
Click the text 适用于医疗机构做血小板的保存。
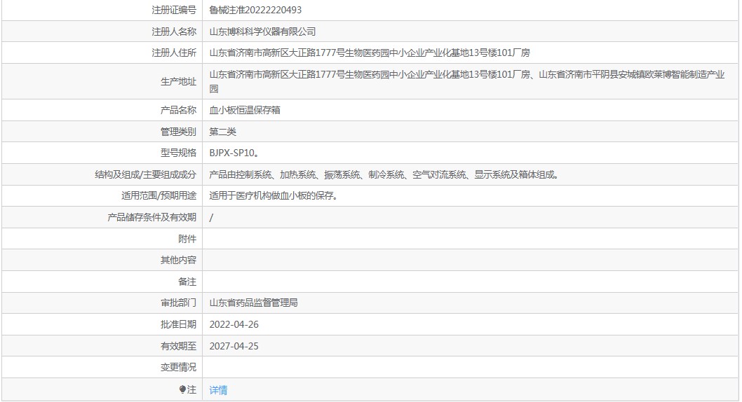pyautogui.click(x=274, y=195)
